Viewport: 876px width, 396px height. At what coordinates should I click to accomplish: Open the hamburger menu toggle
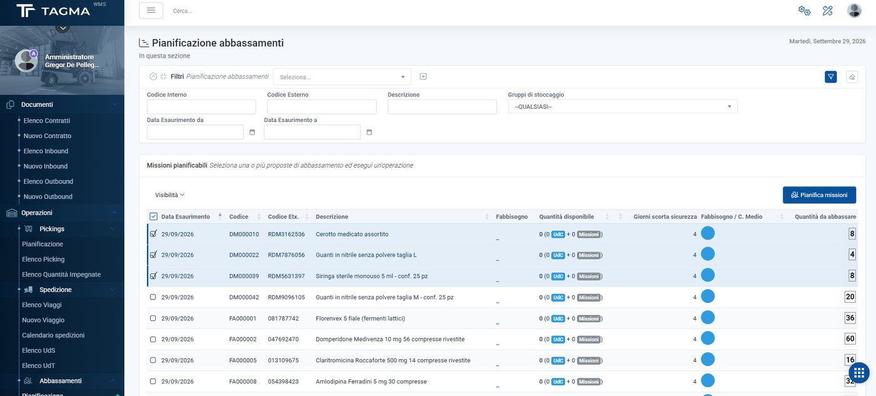151,11
